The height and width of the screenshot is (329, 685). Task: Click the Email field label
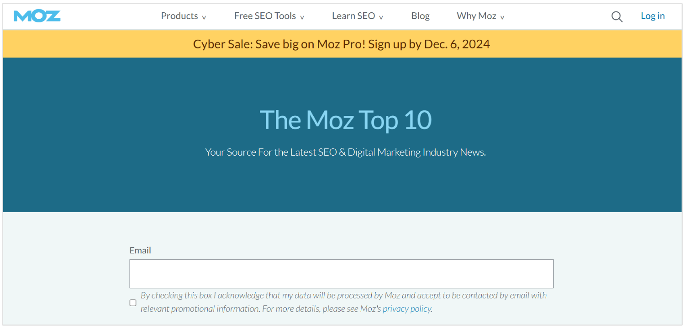(x=140, y=251)
